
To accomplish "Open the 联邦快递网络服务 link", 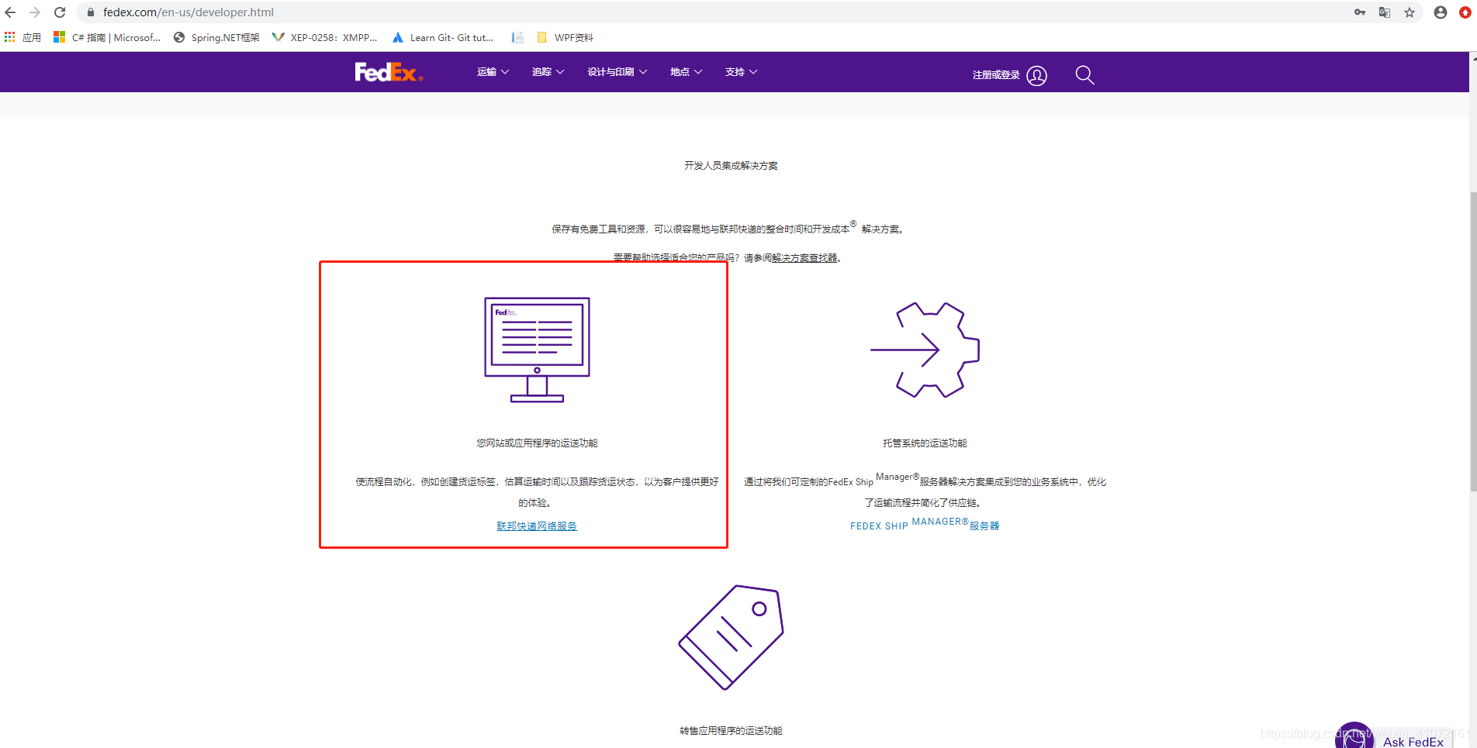I will point(537,526).
